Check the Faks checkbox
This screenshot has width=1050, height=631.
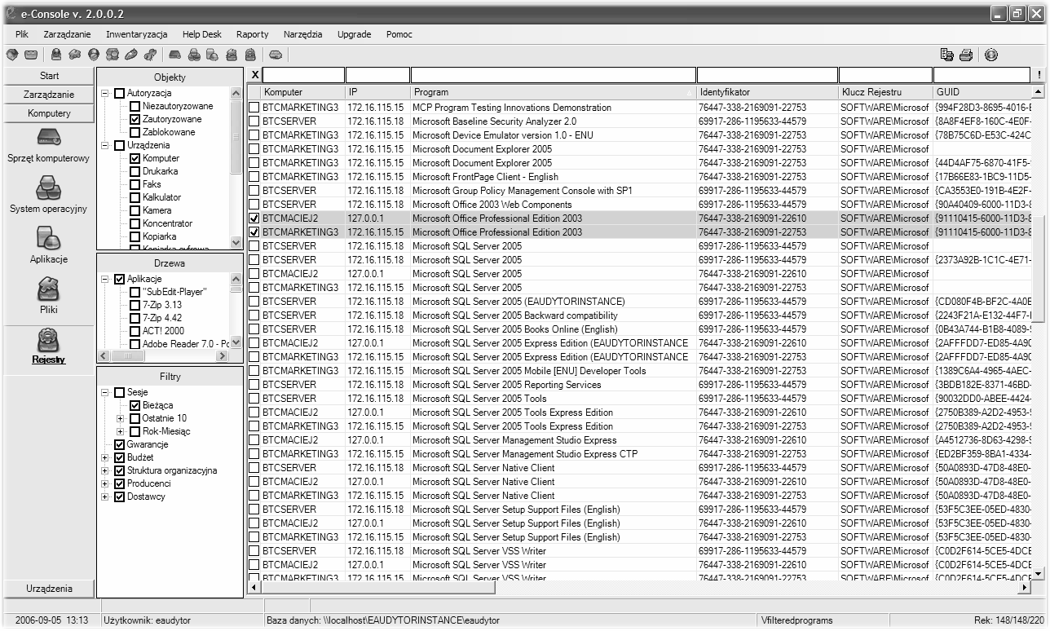point(135,184)
